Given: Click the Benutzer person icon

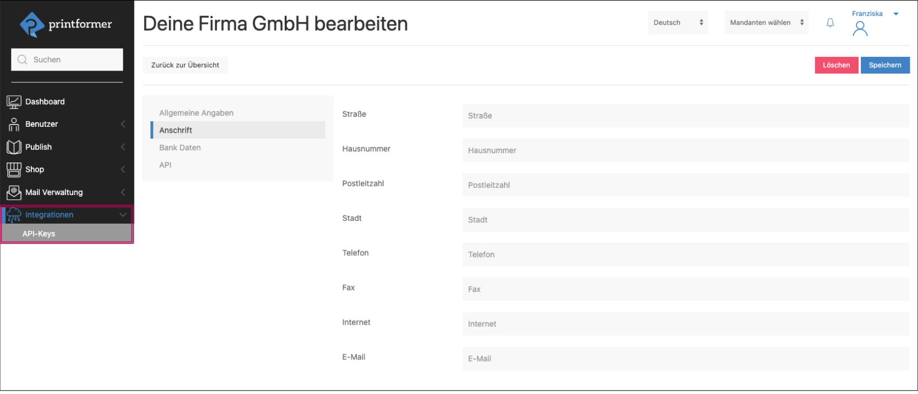Looking at the screenshot, I should (14, 125).
